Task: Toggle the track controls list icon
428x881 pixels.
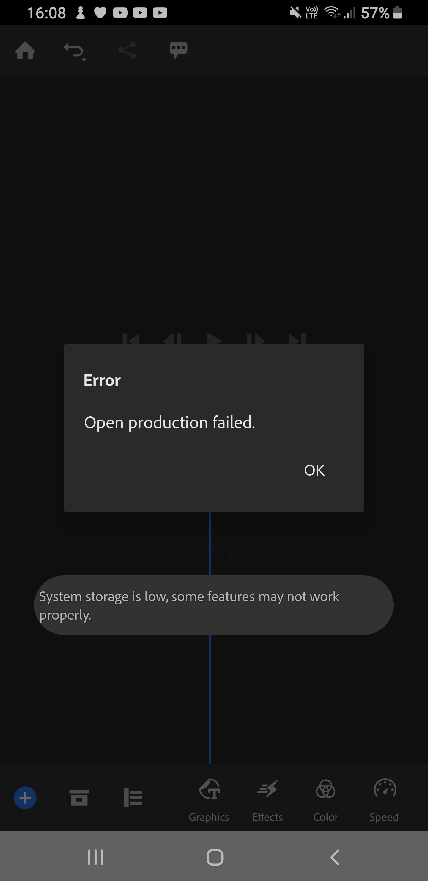Action: (x=133, y=798)
